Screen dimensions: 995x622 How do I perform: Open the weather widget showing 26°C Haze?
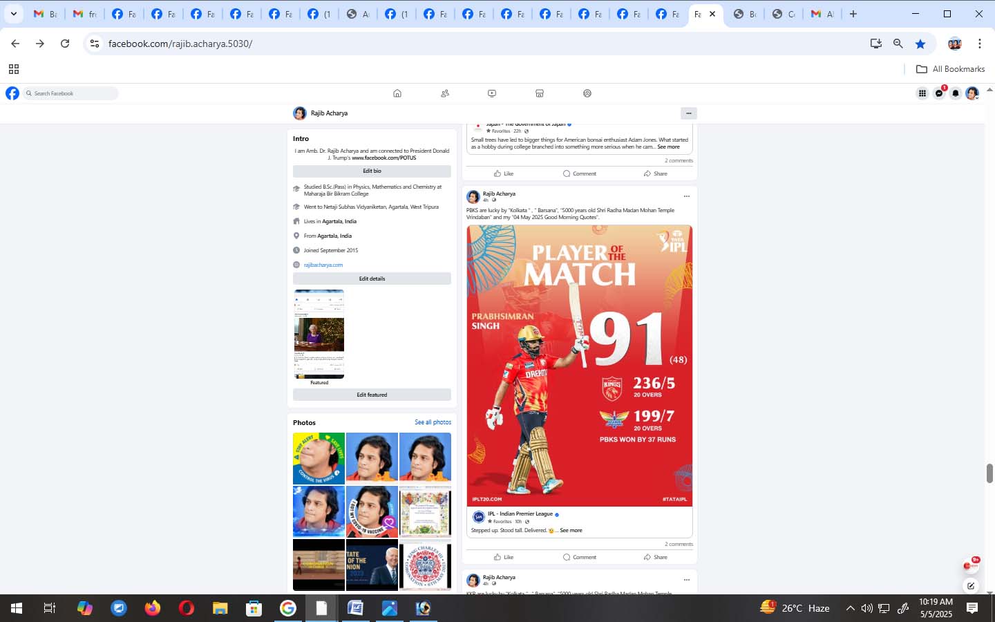coord(795,608)
